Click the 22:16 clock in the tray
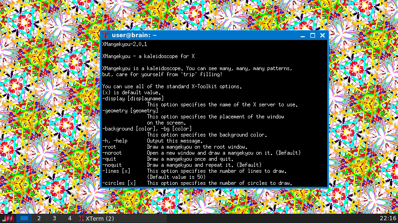398x223 pixels. pos(388,218)
